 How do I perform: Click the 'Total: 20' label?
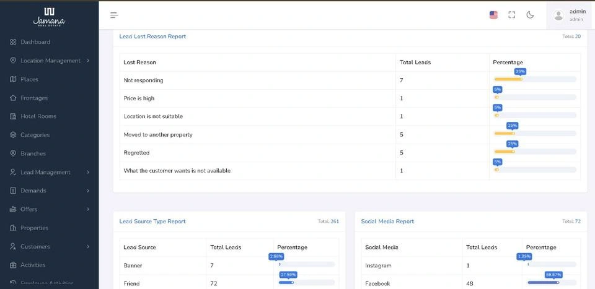click(x=571, y=37)
